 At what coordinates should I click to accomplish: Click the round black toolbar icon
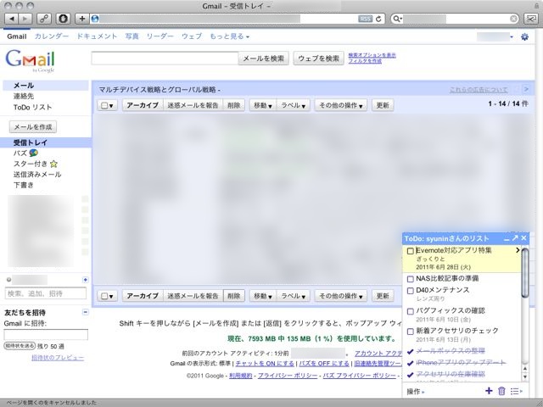(63, 19)
